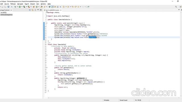Close the ImmutableSolve.java editor tab
Image resolution: width=182 pixels, height=102 pixels.
61,10
